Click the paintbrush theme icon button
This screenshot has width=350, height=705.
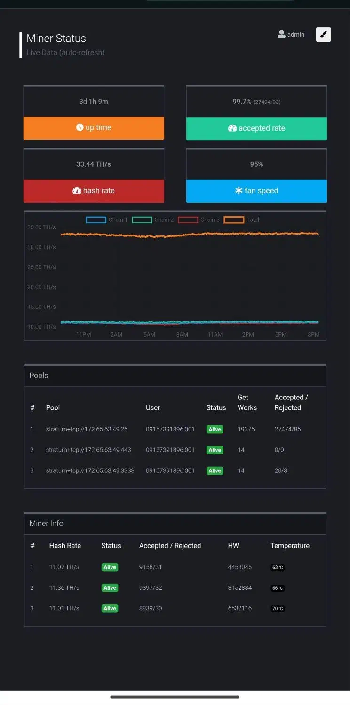tap(323, 34)
